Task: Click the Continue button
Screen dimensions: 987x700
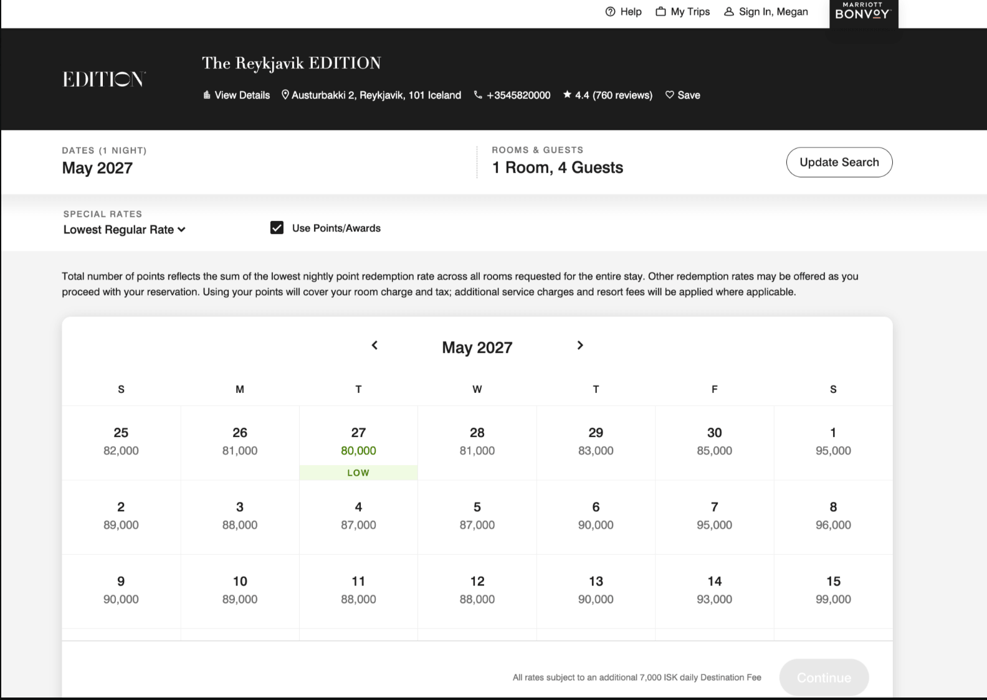Action: [824, 678]
